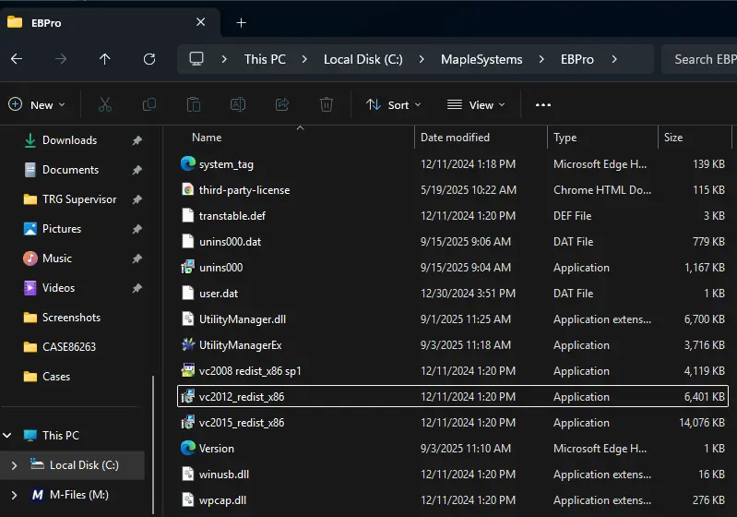Open the See more ellipsis menu
Viewport: 737px width, 517px height.
[x=543, y=104]
